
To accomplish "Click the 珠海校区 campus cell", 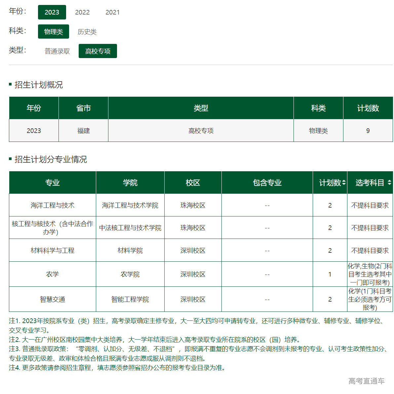I will [x=193, y=205].
